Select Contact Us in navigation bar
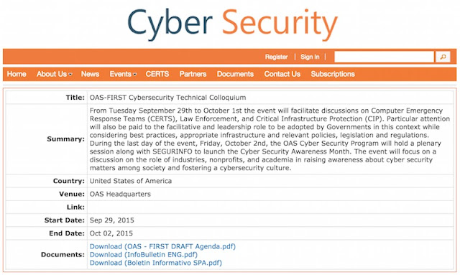The width and height of the screenshot is (460, 275). coord(282,74)
